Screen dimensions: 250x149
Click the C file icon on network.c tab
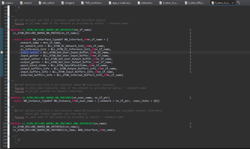click(138, 3)
